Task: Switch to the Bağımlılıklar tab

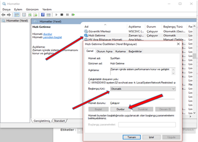Action: click(135, 51)
